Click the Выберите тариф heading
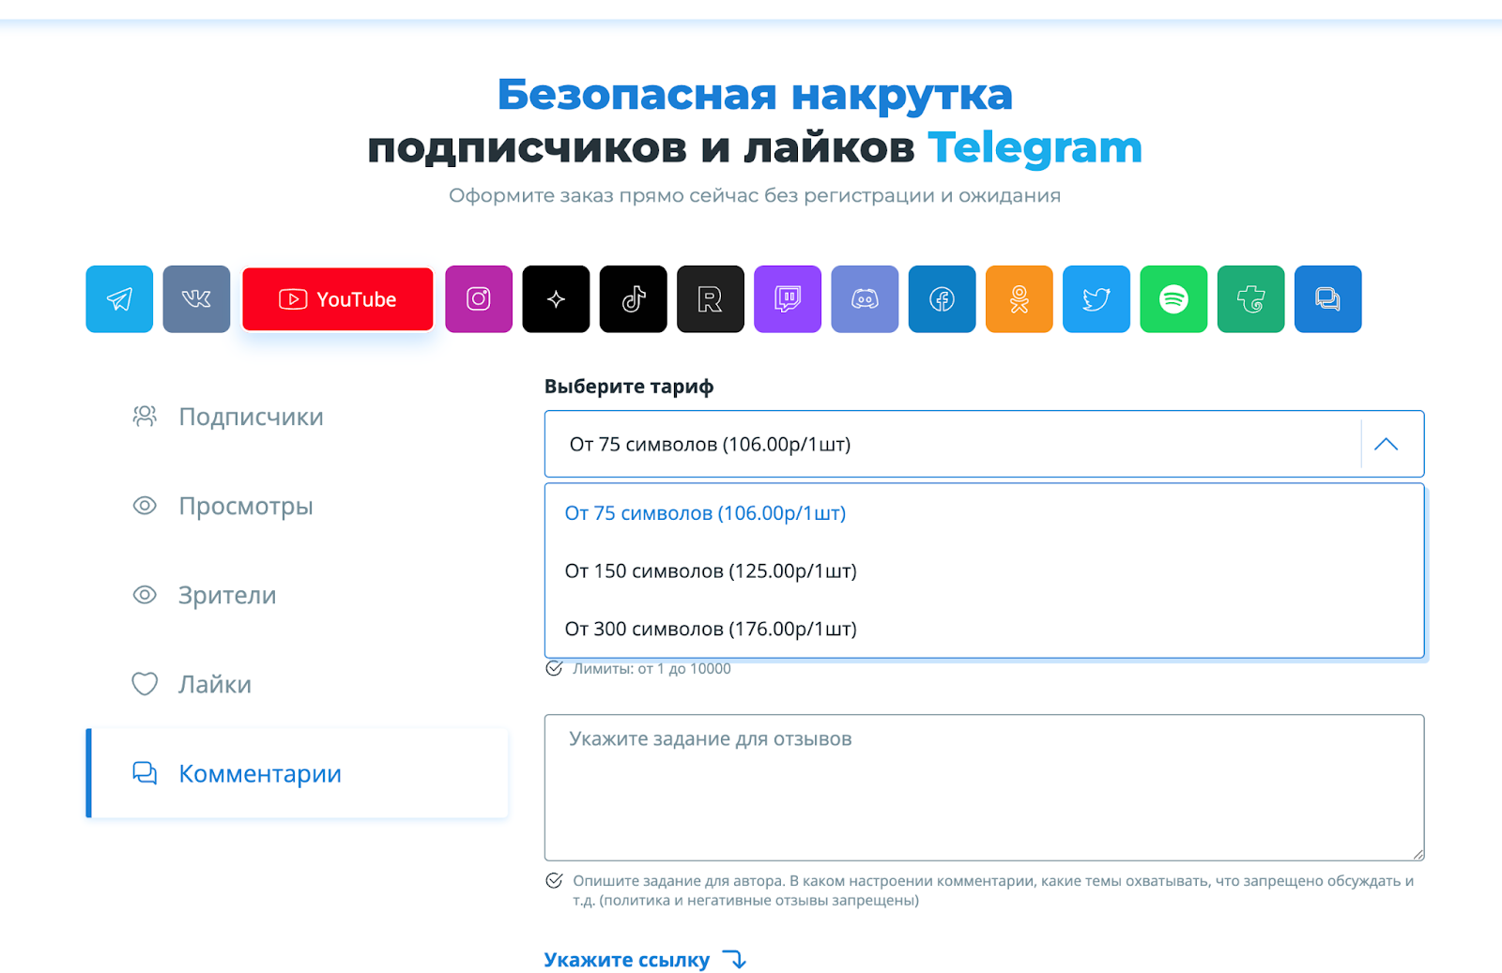 [x=629, y=387]
